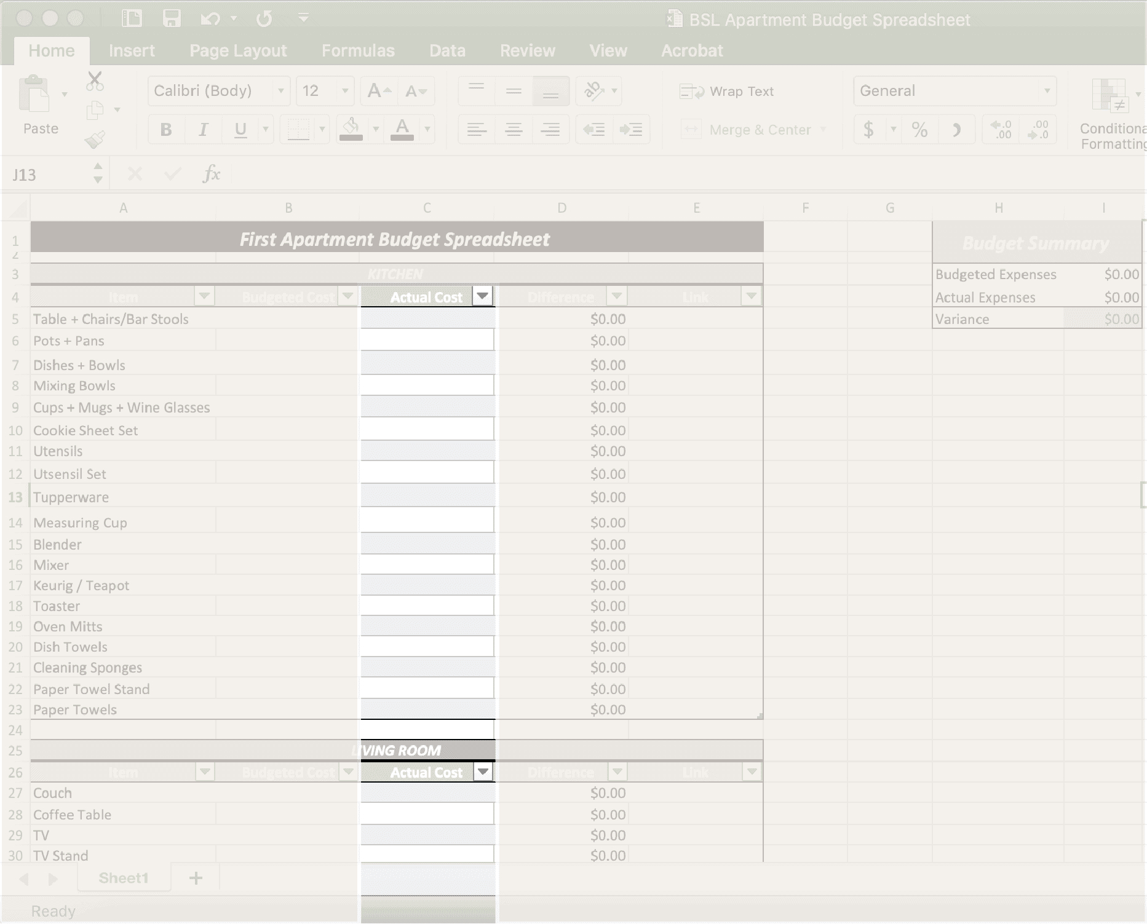Align text to top
The image size is (1147, 924).
(x=477, y=92)
